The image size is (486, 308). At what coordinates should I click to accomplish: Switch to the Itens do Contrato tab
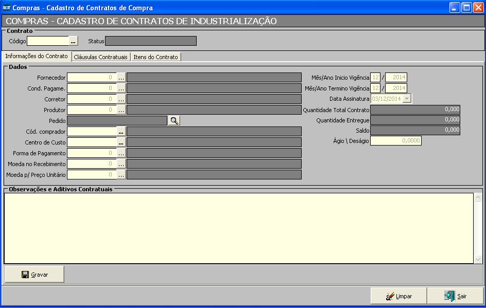(x=155, y=57)
